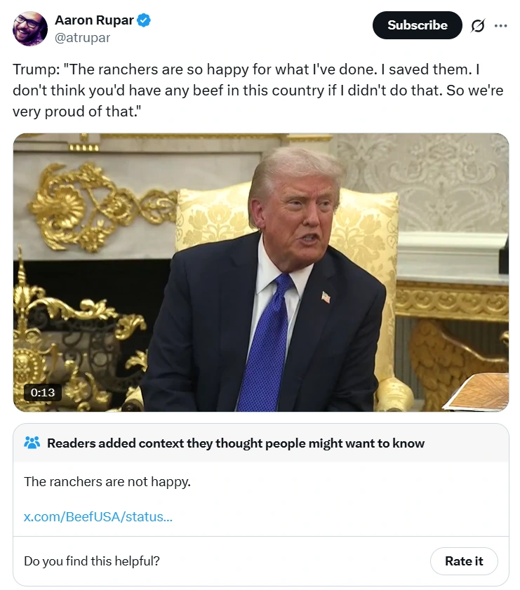Open the @atrupar handle link
The image size is (520, 590).
[x=82, y=38]
